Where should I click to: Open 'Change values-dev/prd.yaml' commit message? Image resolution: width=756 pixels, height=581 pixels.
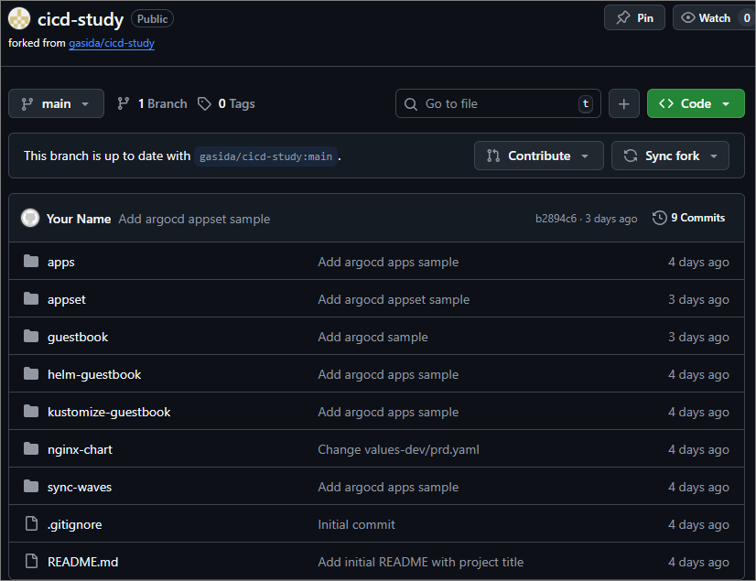(398, 450)
